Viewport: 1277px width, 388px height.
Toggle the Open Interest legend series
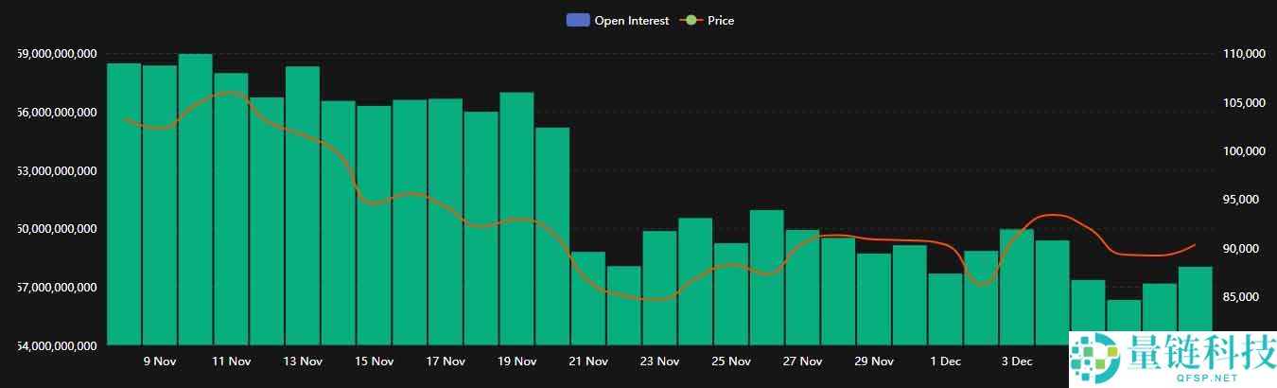point(631,20)
